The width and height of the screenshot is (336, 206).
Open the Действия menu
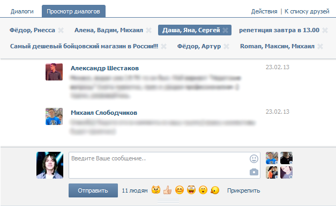(264, 11)
